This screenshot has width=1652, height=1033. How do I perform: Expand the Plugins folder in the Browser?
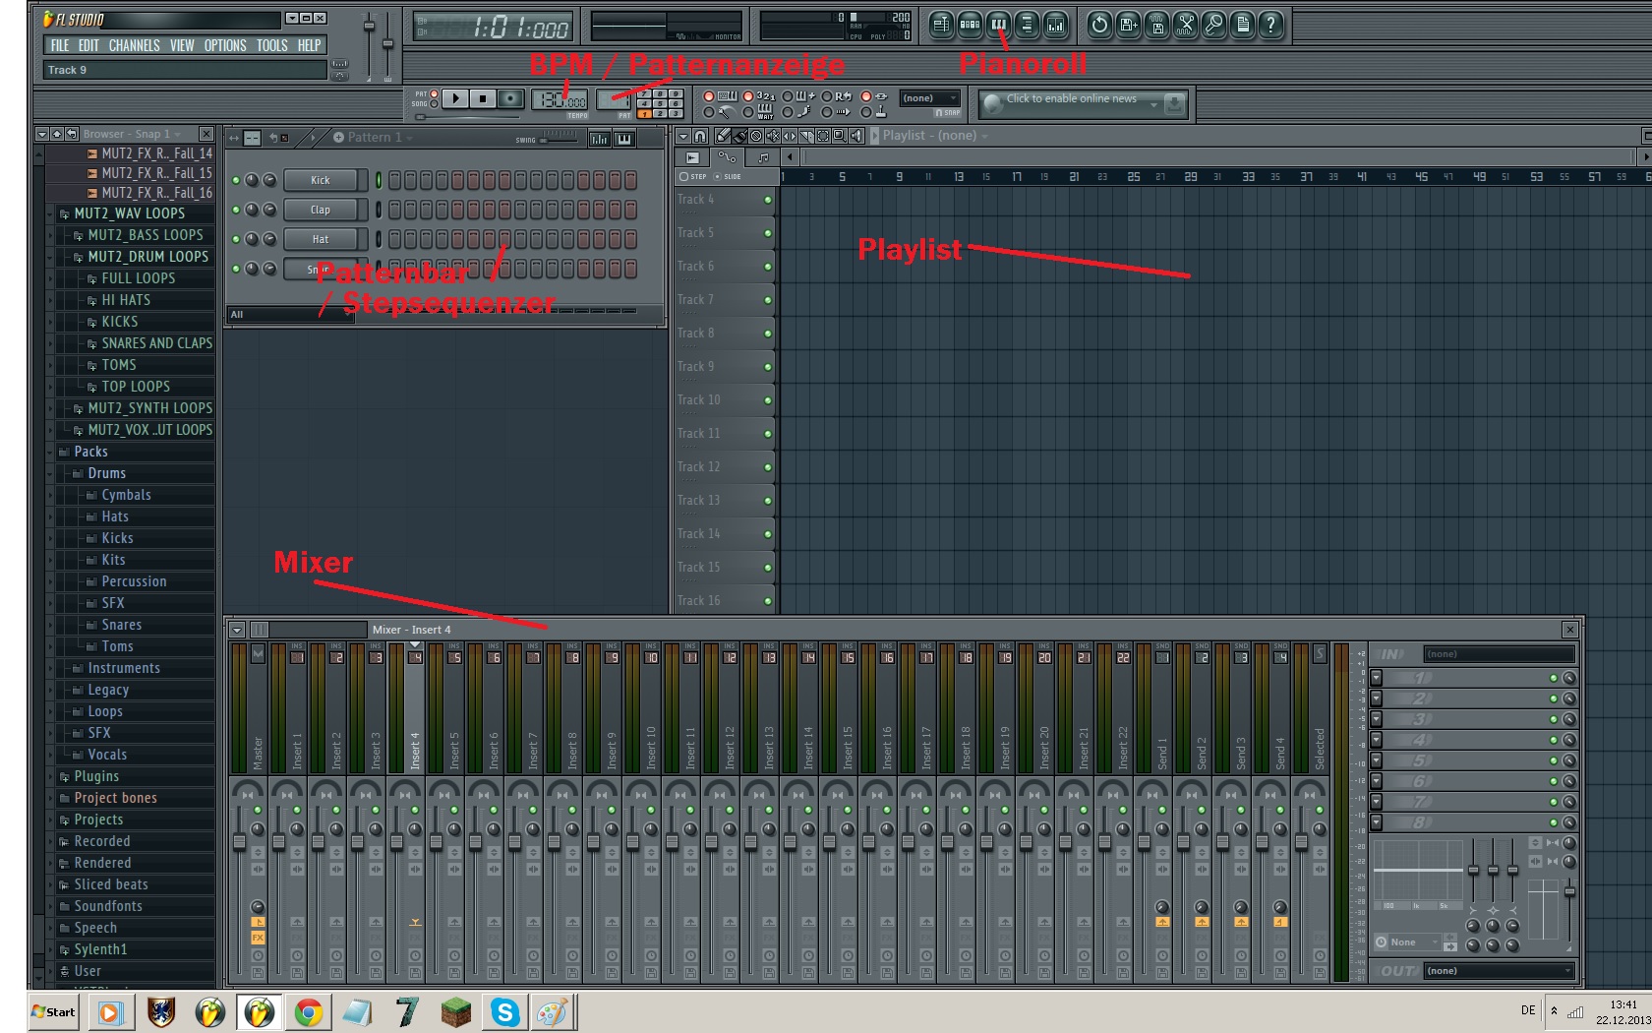[x=96, y=776]
